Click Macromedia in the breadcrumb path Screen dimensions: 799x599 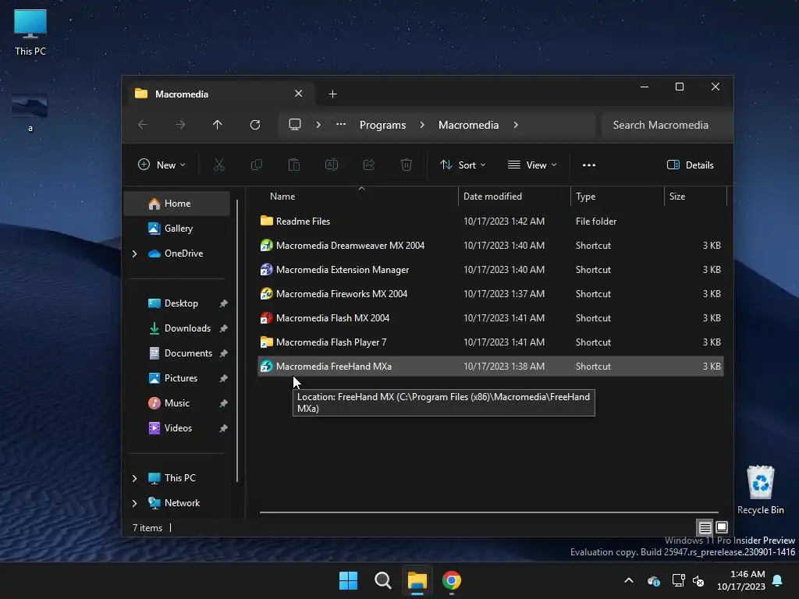click(x=468, y=125)
